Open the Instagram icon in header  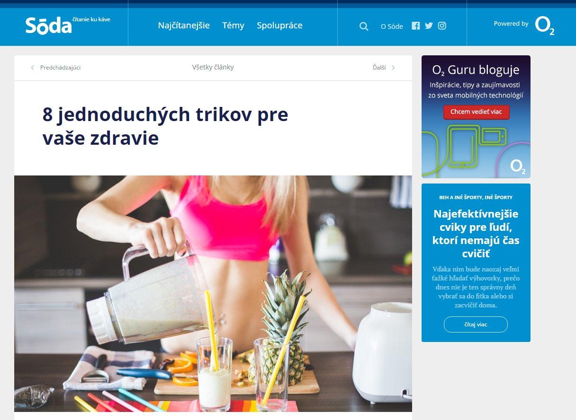tap(442, 26)
